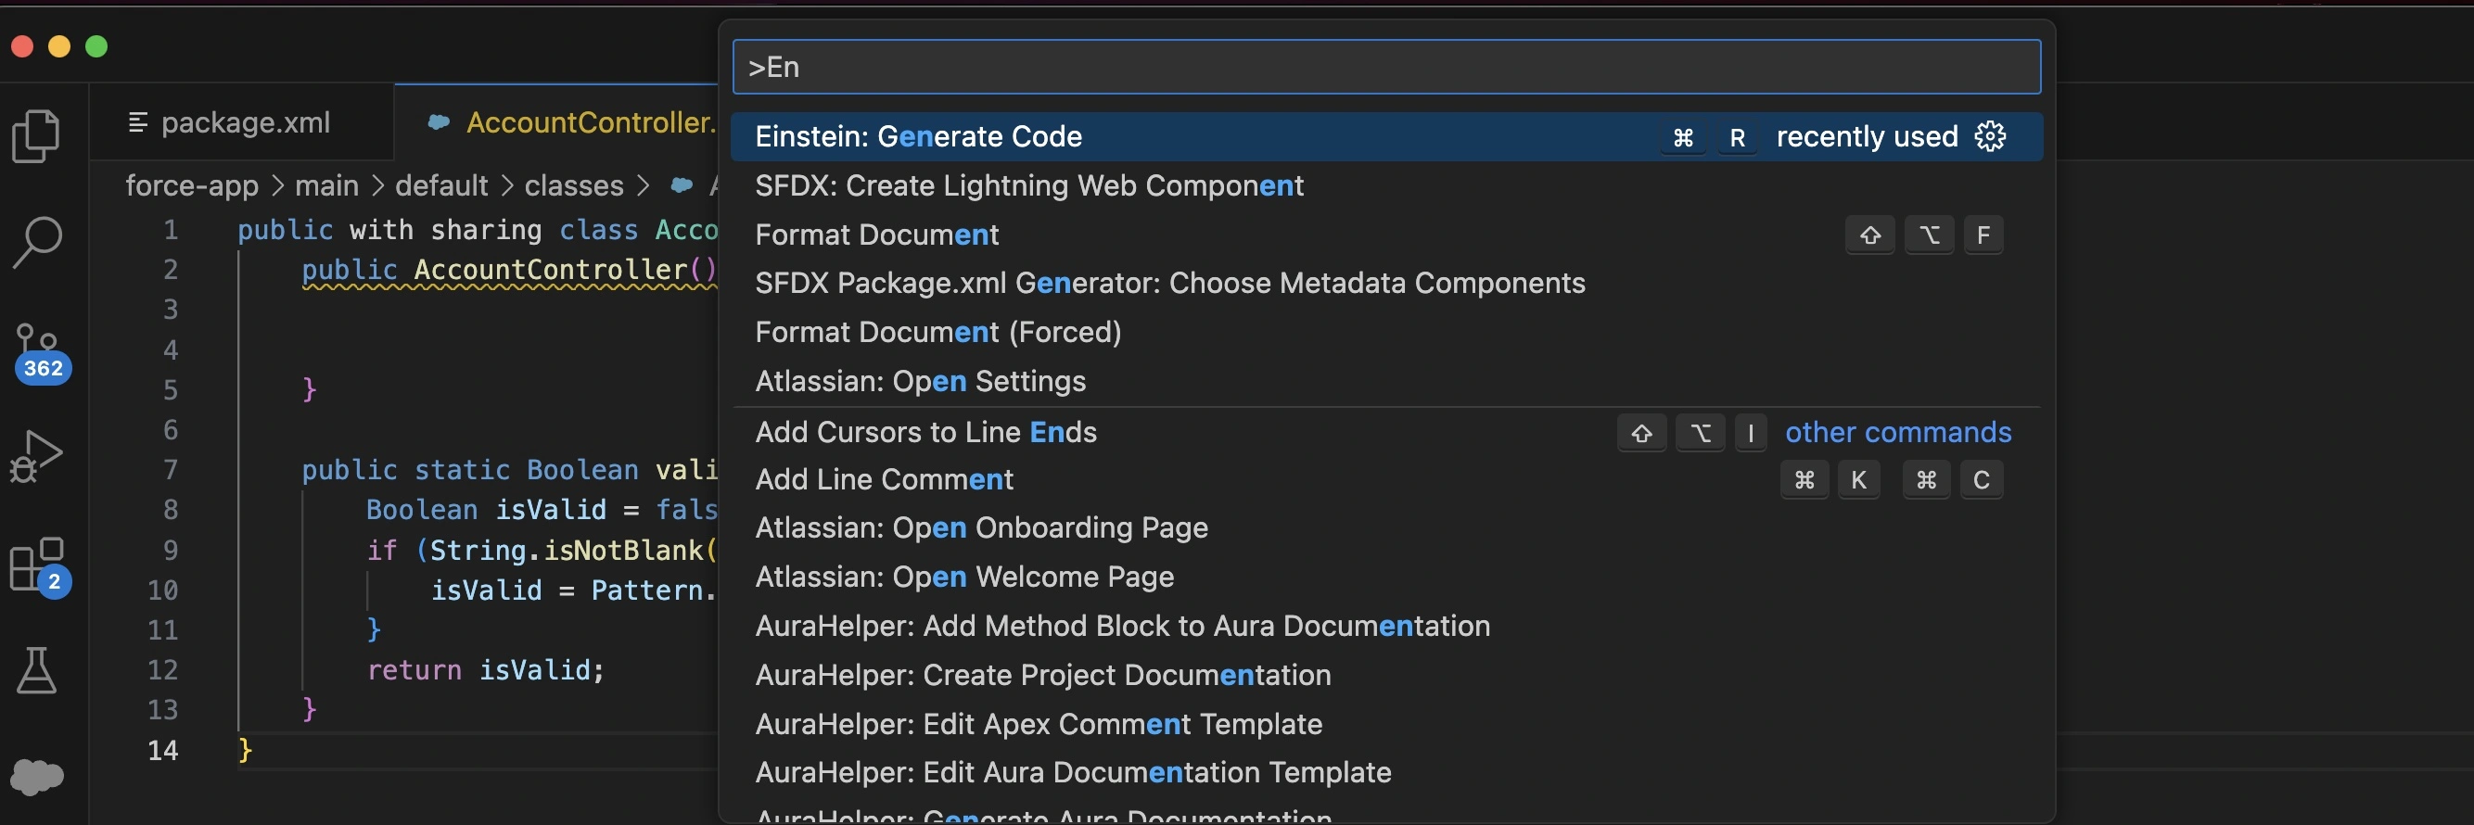Click the cloud icon in the breadcrumb

[681, 185]
